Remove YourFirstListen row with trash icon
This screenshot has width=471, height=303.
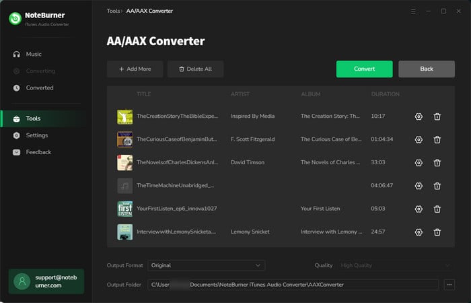click(437, 209)
